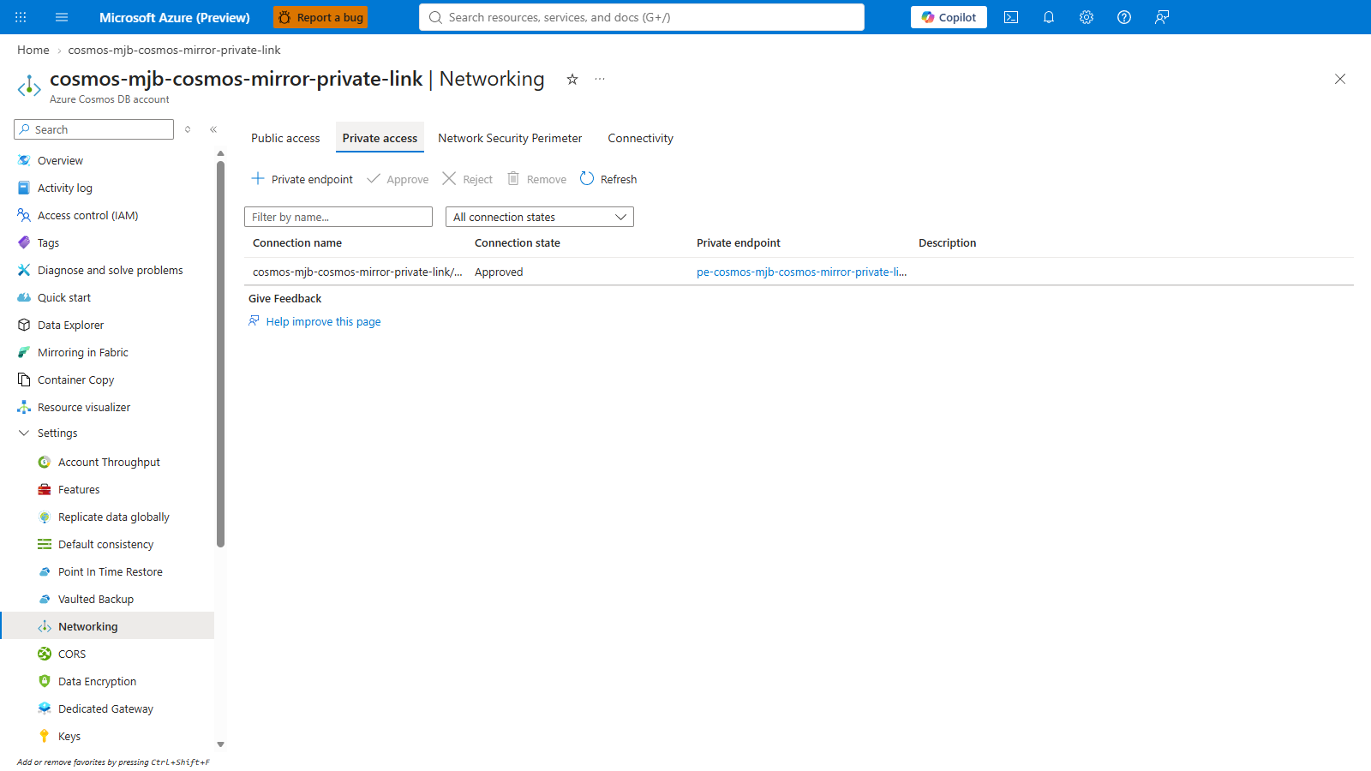
Task: Click the Replicate data globally icon
Action: (45, 517)
